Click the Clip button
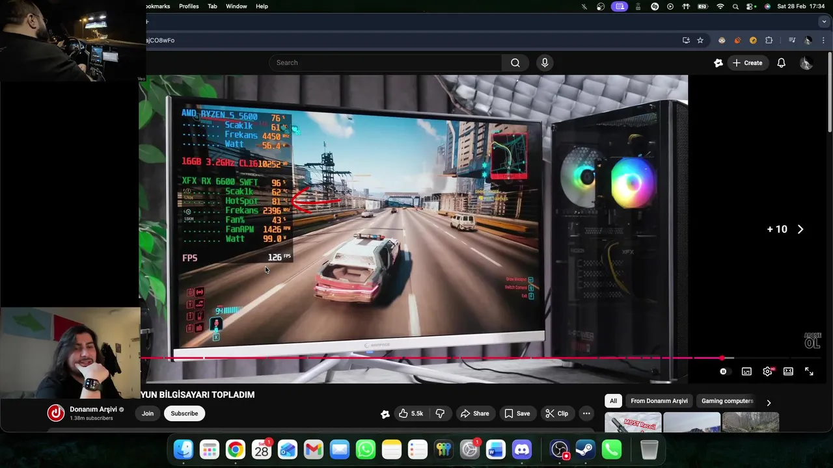 click(x=557, y=413)
